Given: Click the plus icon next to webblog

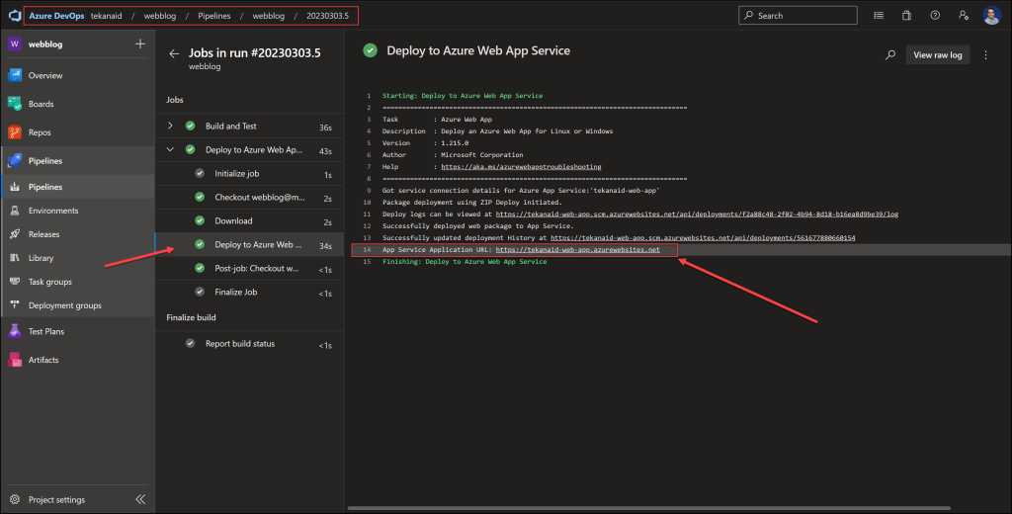Looking at the screenshot, I should pyautogui.click(x=140, y=43).
